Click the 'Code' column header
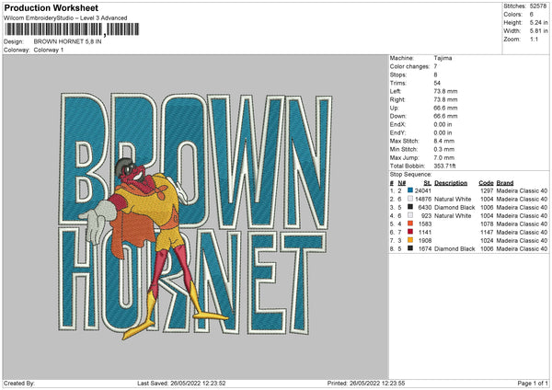 point(486,183)
